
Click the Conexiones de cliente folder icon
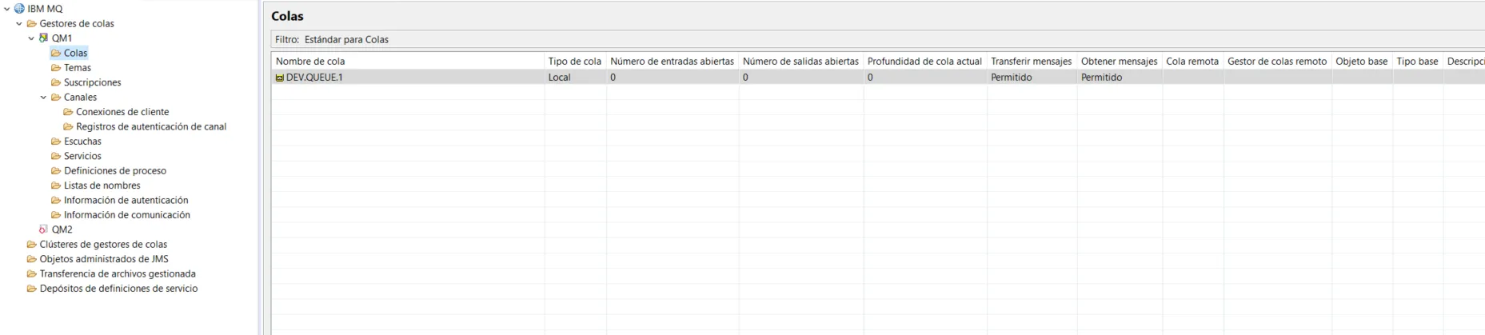68,112
